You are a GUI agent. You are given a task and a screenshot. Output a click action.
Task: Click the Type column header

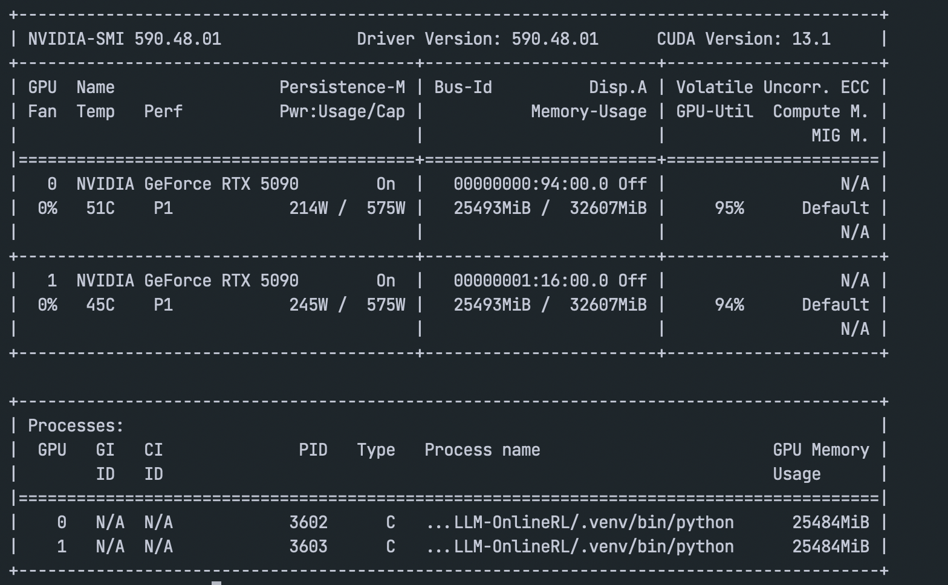376,450
